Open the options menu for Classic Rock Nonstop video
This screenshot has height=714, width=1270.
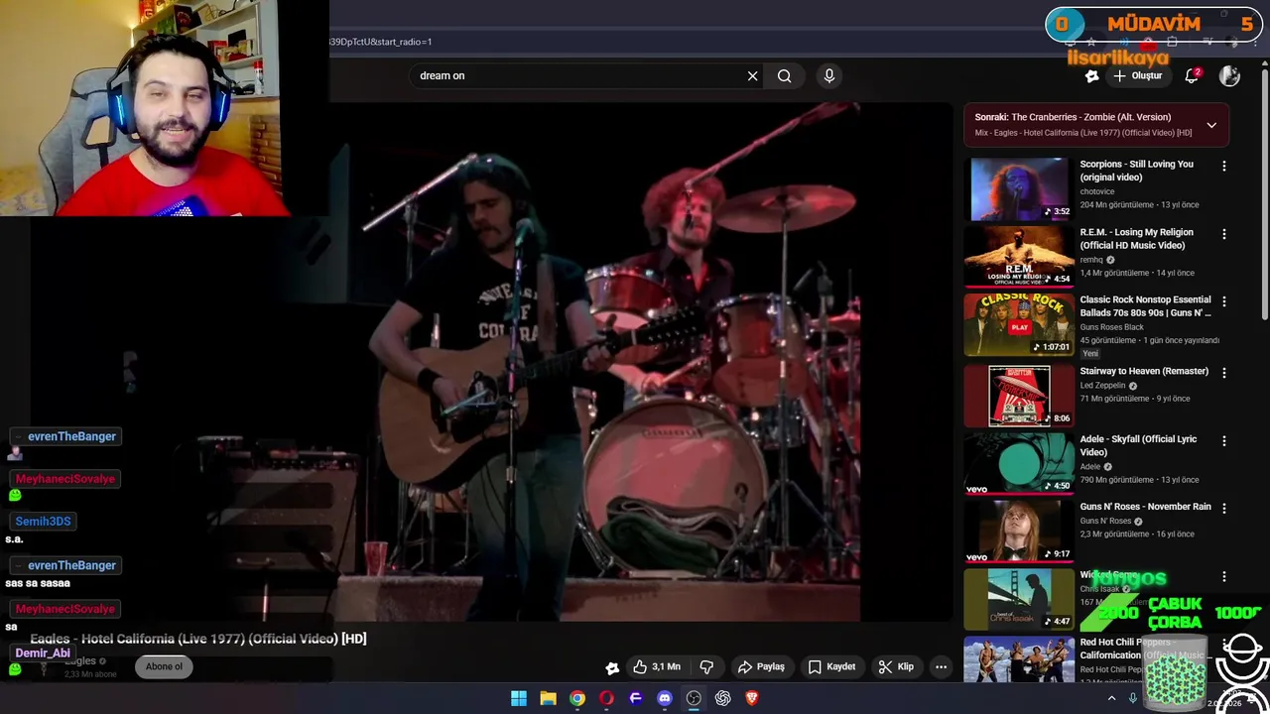pos(1223,301)
